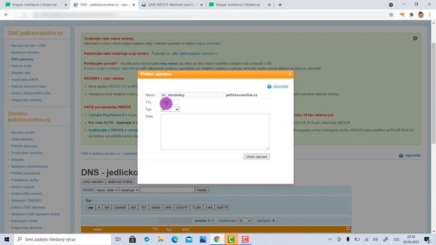The image size is (436, 245).
Task: Open Task View on taskbar
Action: coord(118,239)
